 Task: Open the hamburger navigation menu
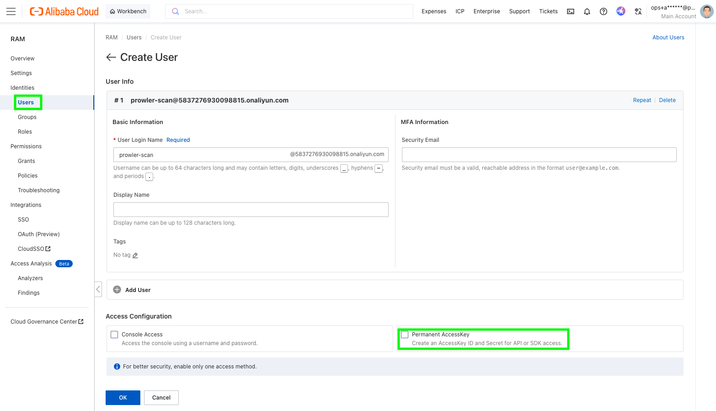point(12,11)
